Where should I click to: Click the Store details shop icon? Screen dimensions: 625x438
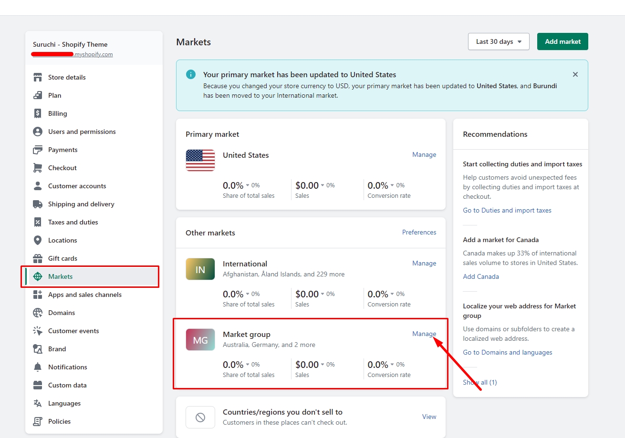38,77
